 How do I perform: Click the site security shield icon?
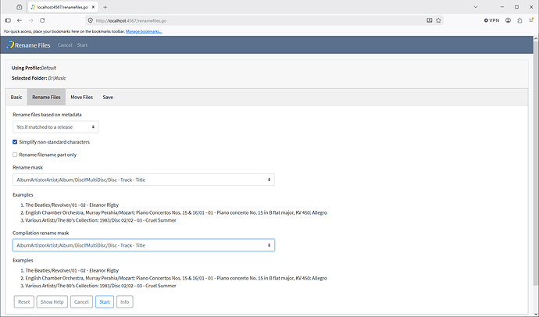coord(91,20)
